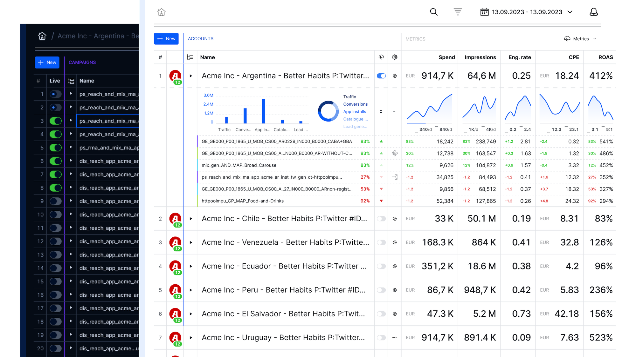Enable the Venezuela account switch
The image size is (636, 357).
(381, 242)
